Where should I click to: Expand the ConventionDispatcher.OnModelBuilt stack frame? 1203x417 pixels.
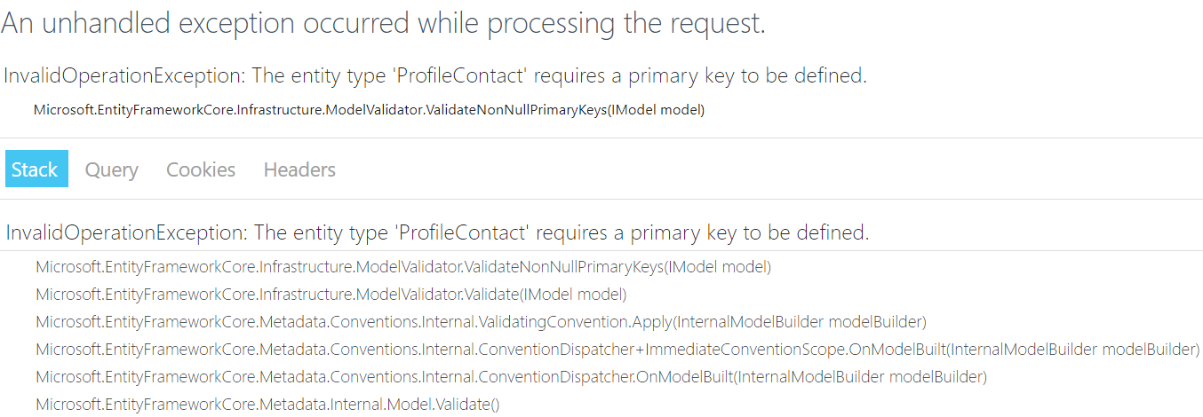(511, 377)
